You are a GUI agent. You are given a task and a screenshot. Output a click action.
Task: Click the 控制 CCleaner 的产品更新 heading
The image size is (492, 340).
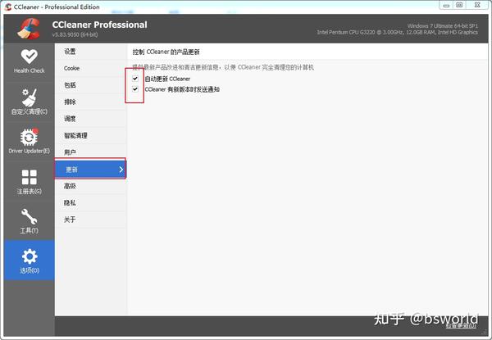[166, 52]
